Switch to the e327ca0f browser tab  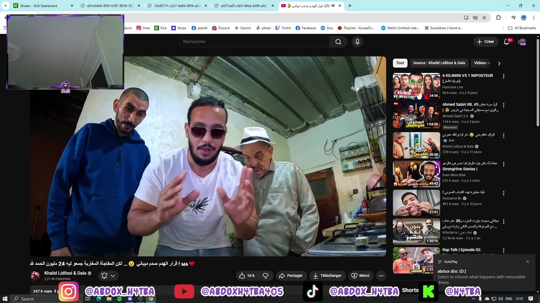244,6
